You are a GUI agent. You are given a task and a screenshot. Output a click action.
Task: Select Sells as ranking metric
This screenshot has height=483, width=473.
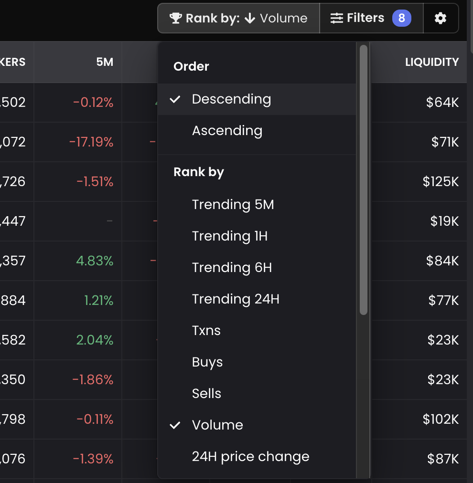pyautogui.click(x=206, y=394)
